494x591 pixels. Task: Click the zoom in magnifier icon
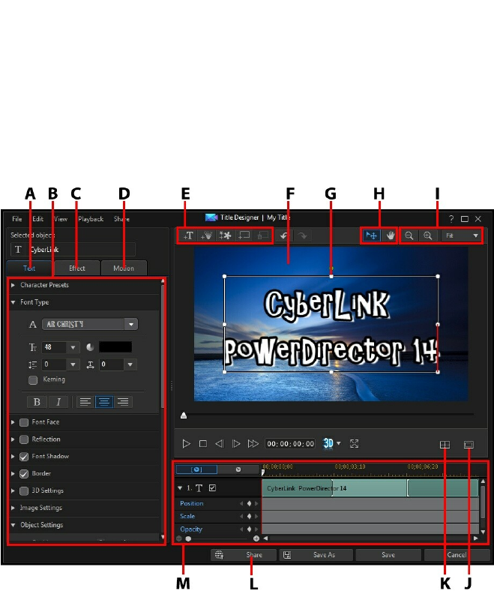click(428, 235)
